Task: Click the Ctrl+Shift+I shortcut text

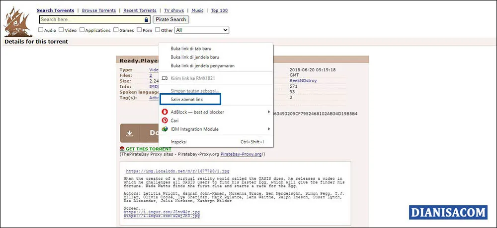Action: pyautogui.click(x=252, y=142)
